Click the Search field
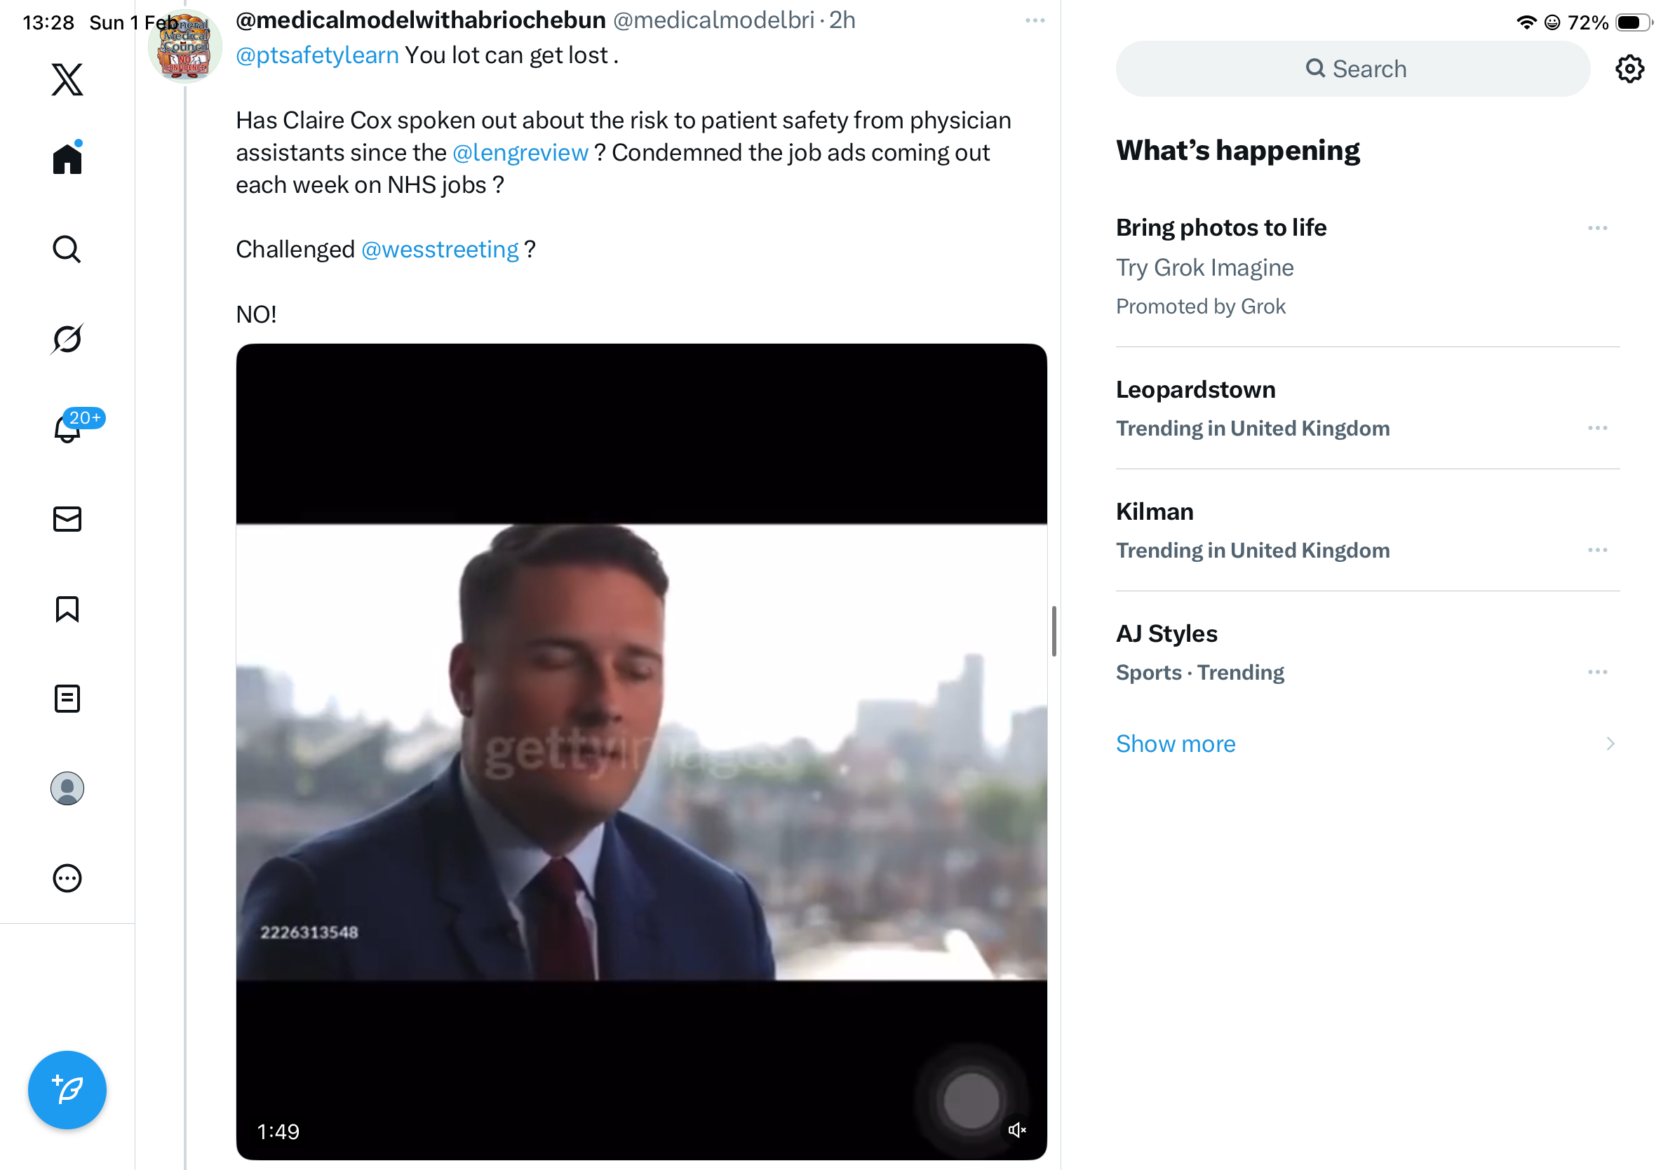This screenshot has width=1675, height=1170. 1352,69
